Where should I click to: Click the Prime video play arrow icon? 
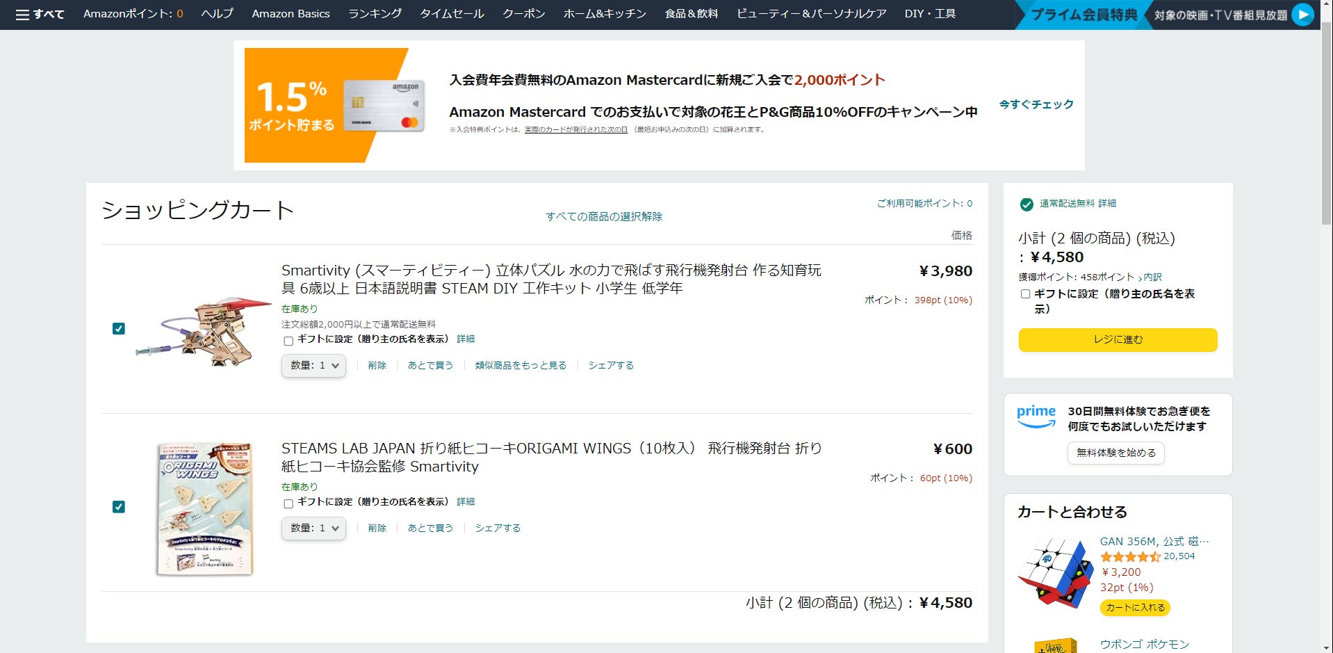point(1303,14)
